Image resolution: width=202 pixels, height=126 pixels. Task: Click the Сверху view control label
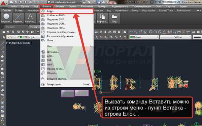[x=14, y=43]
